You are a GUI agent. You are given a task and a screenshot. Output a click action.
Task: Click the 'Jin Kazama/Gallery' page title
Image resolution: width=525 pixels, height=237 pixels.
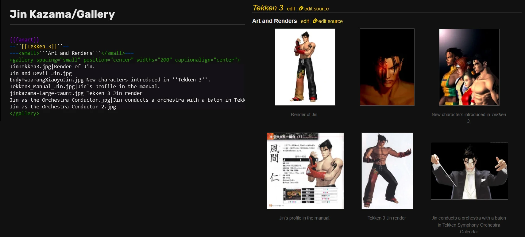(x=62, y=14)
